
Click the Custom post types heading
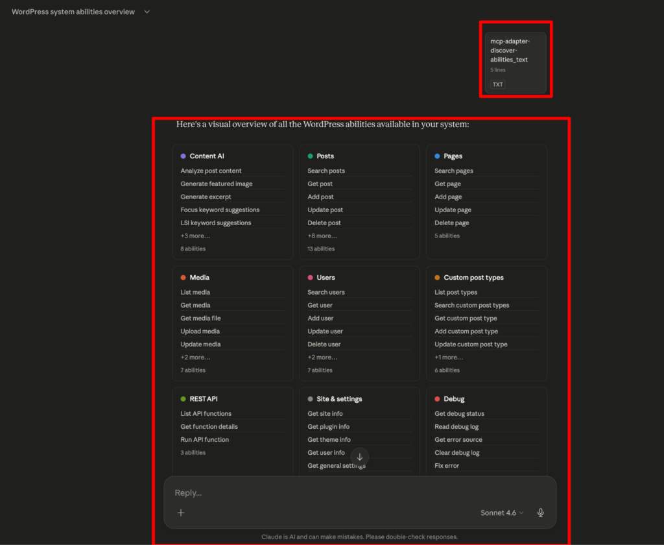(473, 278)
